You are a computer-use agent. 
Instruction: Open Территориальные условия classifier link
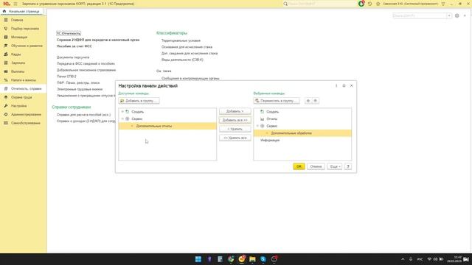181,40
